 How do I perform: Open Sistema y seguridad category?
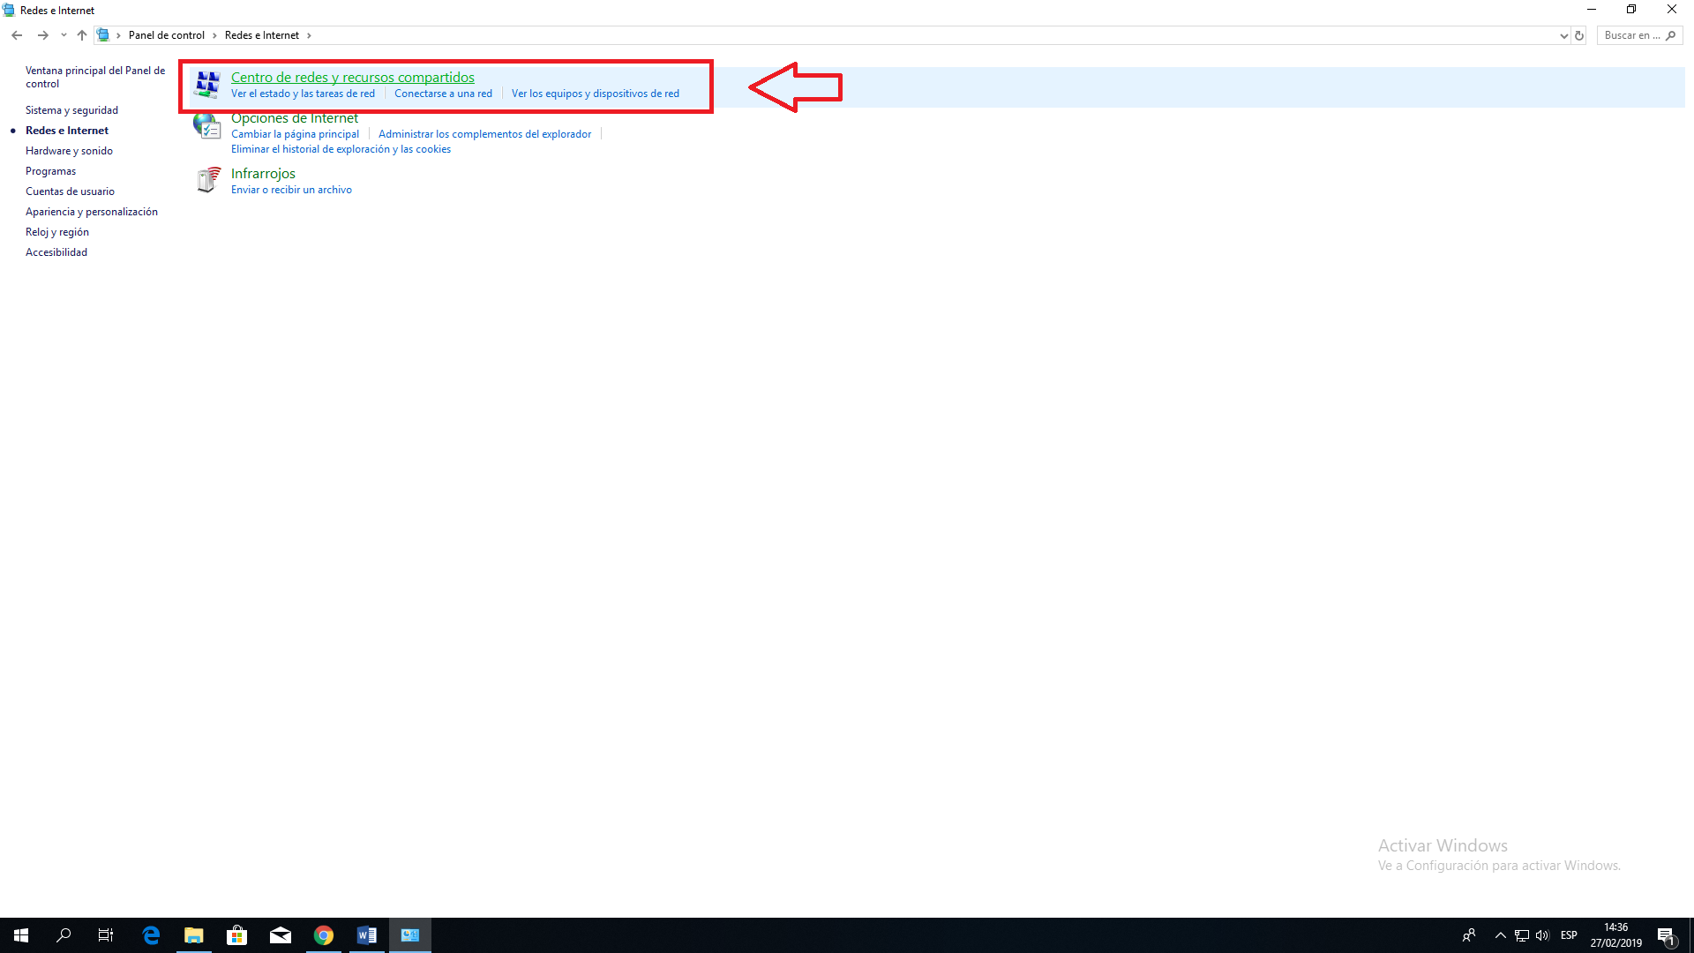pos(71,110)
